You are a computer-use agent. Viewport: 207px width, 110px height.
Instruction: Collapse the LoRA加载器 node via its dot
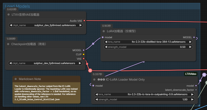click(x=103, y=31)
